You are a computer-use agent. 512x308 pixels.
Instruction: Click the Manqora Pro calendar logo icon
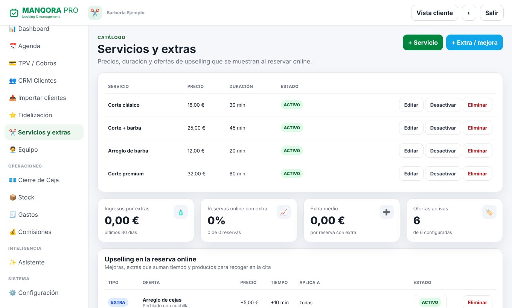(x=14, y=13)
